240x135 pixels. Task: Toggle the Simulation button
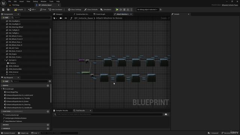coord(106,10)
